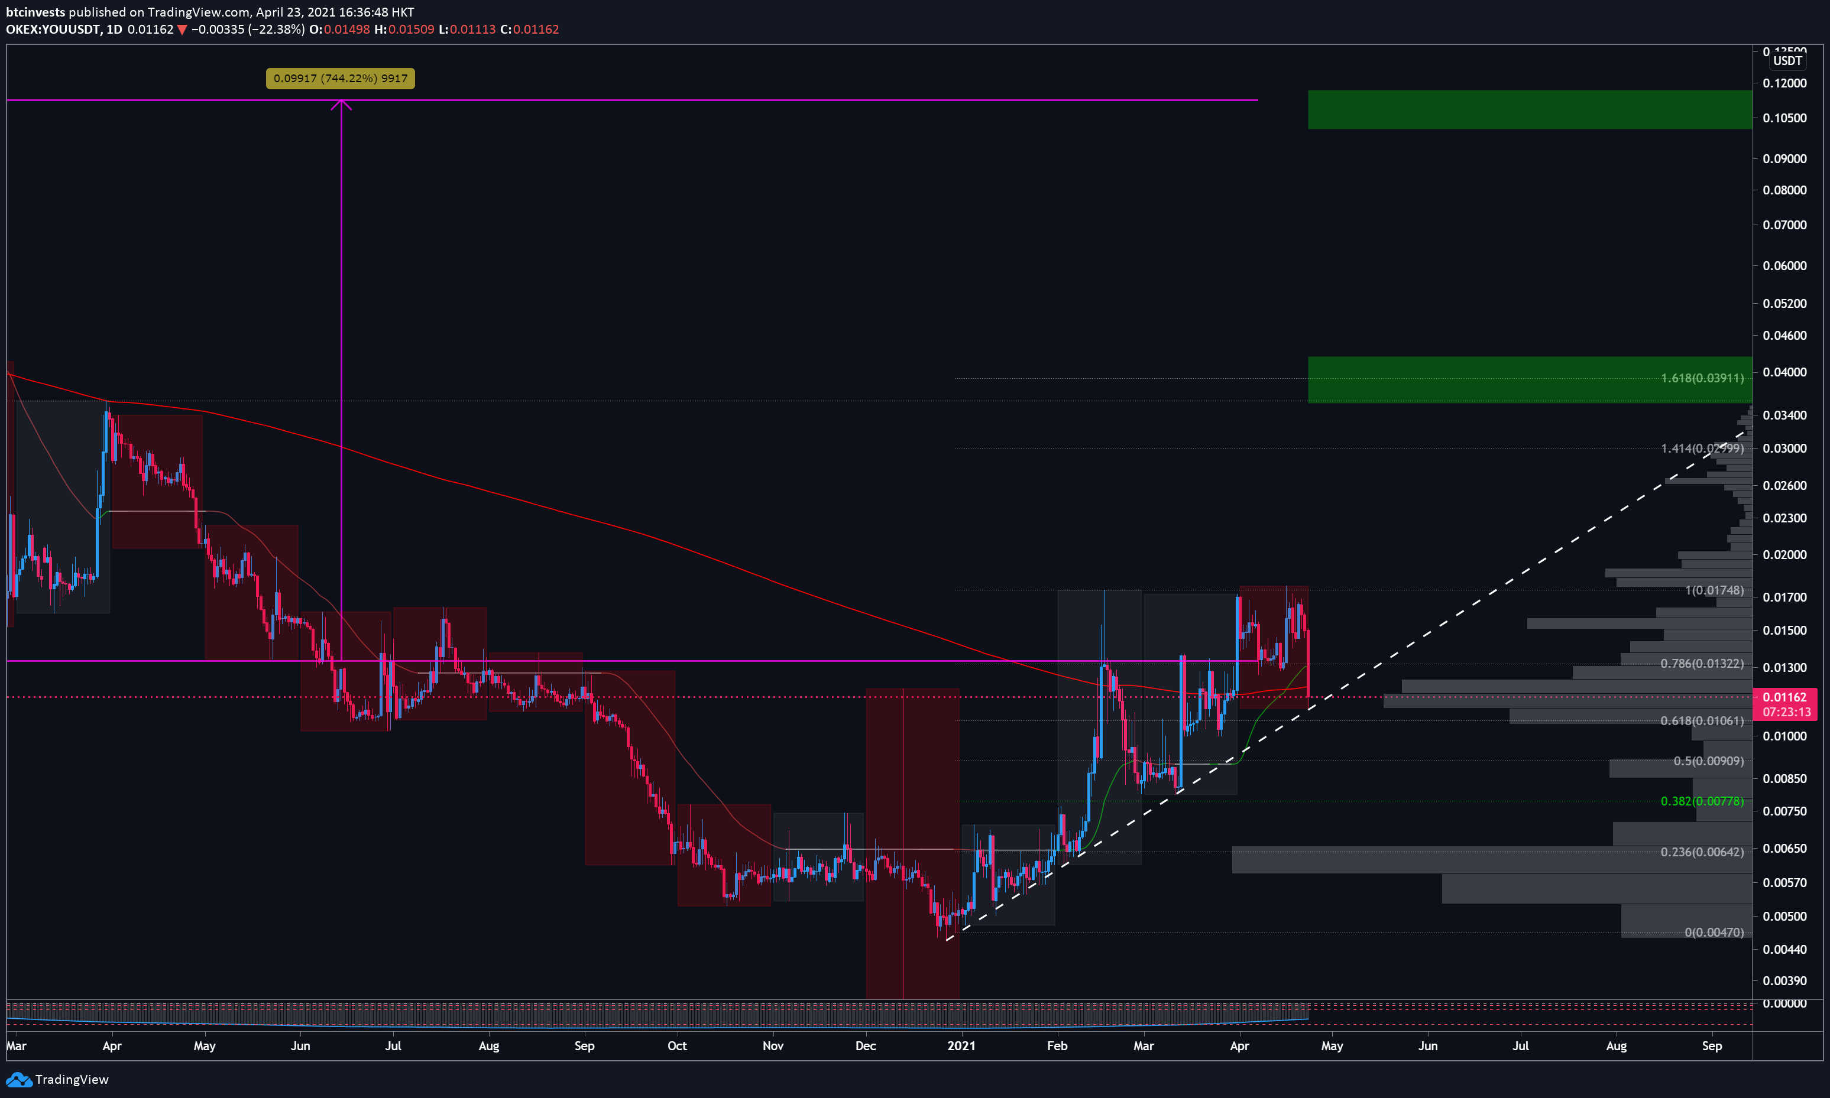Viewport: 1830px width, 1098px height.
Task: Click the Apr 2021 label right of Mar on time axis
Action: [x=1239, y=1045]
